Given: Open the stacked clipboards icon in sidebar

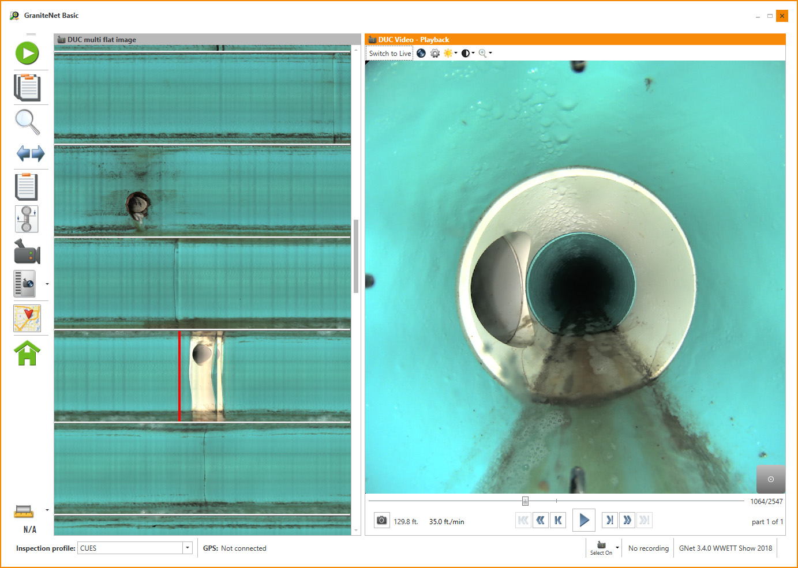Looking at the screenshot, I should click(x=27, y=87).
